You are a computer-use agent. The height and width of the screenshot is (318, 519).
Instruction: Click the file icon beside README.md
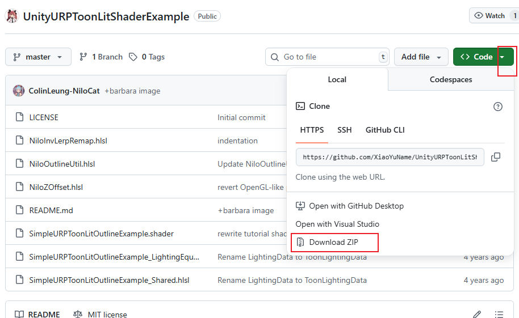(x=19, y=210)
